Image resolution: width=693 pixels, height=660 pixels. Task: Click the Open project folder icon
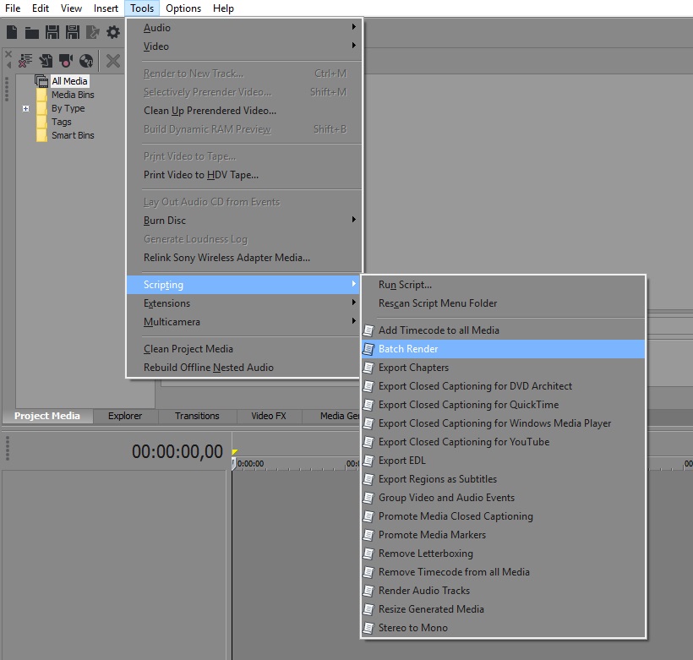click(x=32, y=33)
